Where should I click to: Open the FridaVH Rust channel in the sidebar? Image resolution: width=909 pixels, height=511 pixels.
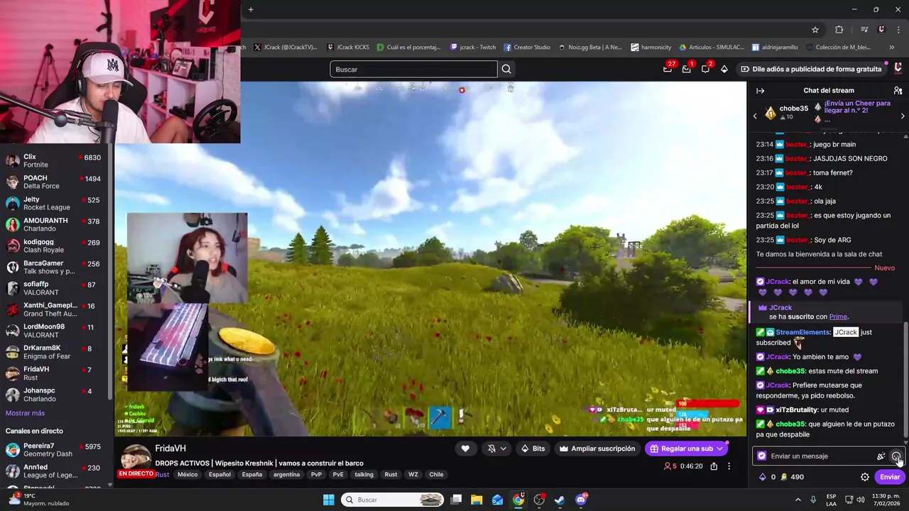coord(54,373)
